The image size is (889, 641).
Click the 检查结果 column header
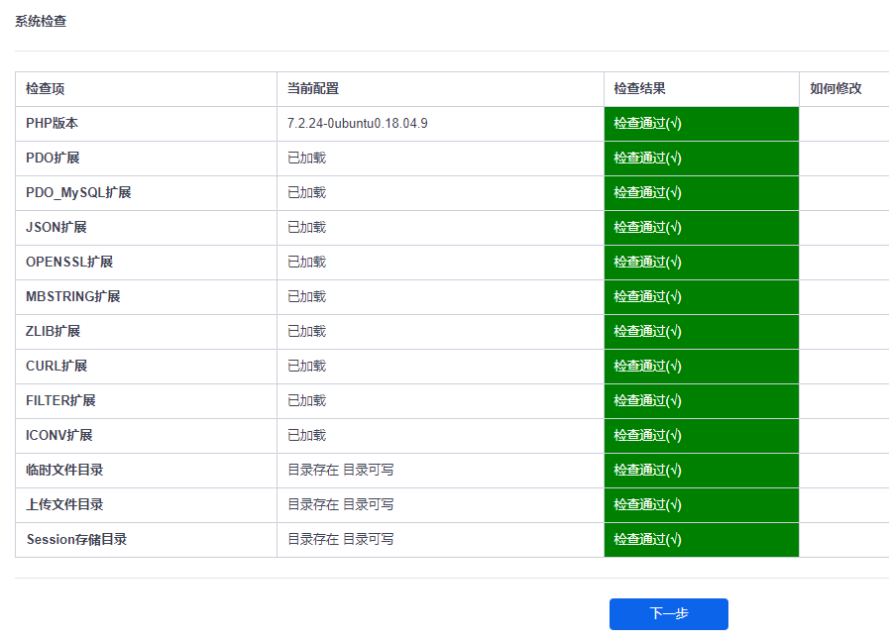pyautogui.click(x=639, y=89)
